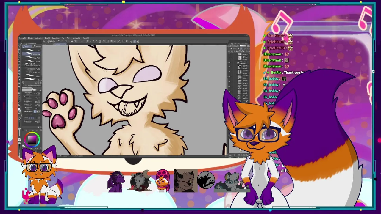Viewport: 381px width, 214px height.
Task: Choose the PORO PUFF brush
Action: [31, 58]
